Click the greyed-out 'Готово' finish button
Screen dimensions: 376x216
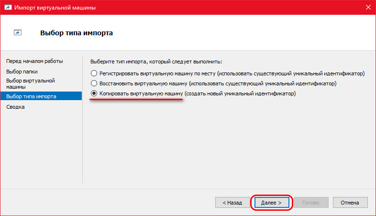tap(311, 203)
